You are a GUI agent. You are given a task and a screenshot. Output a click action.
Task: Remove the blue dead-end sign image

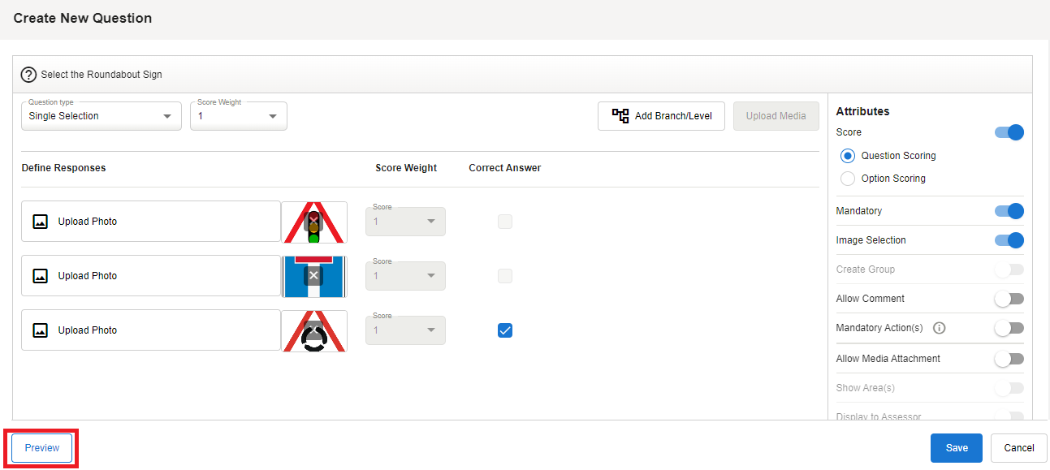point(313,276)
